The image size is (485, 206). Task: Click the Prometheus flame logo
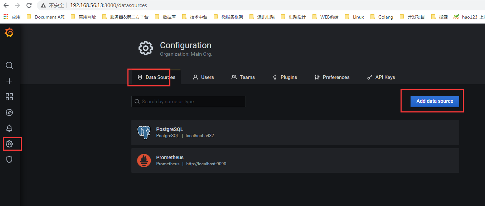click(144, 161)
